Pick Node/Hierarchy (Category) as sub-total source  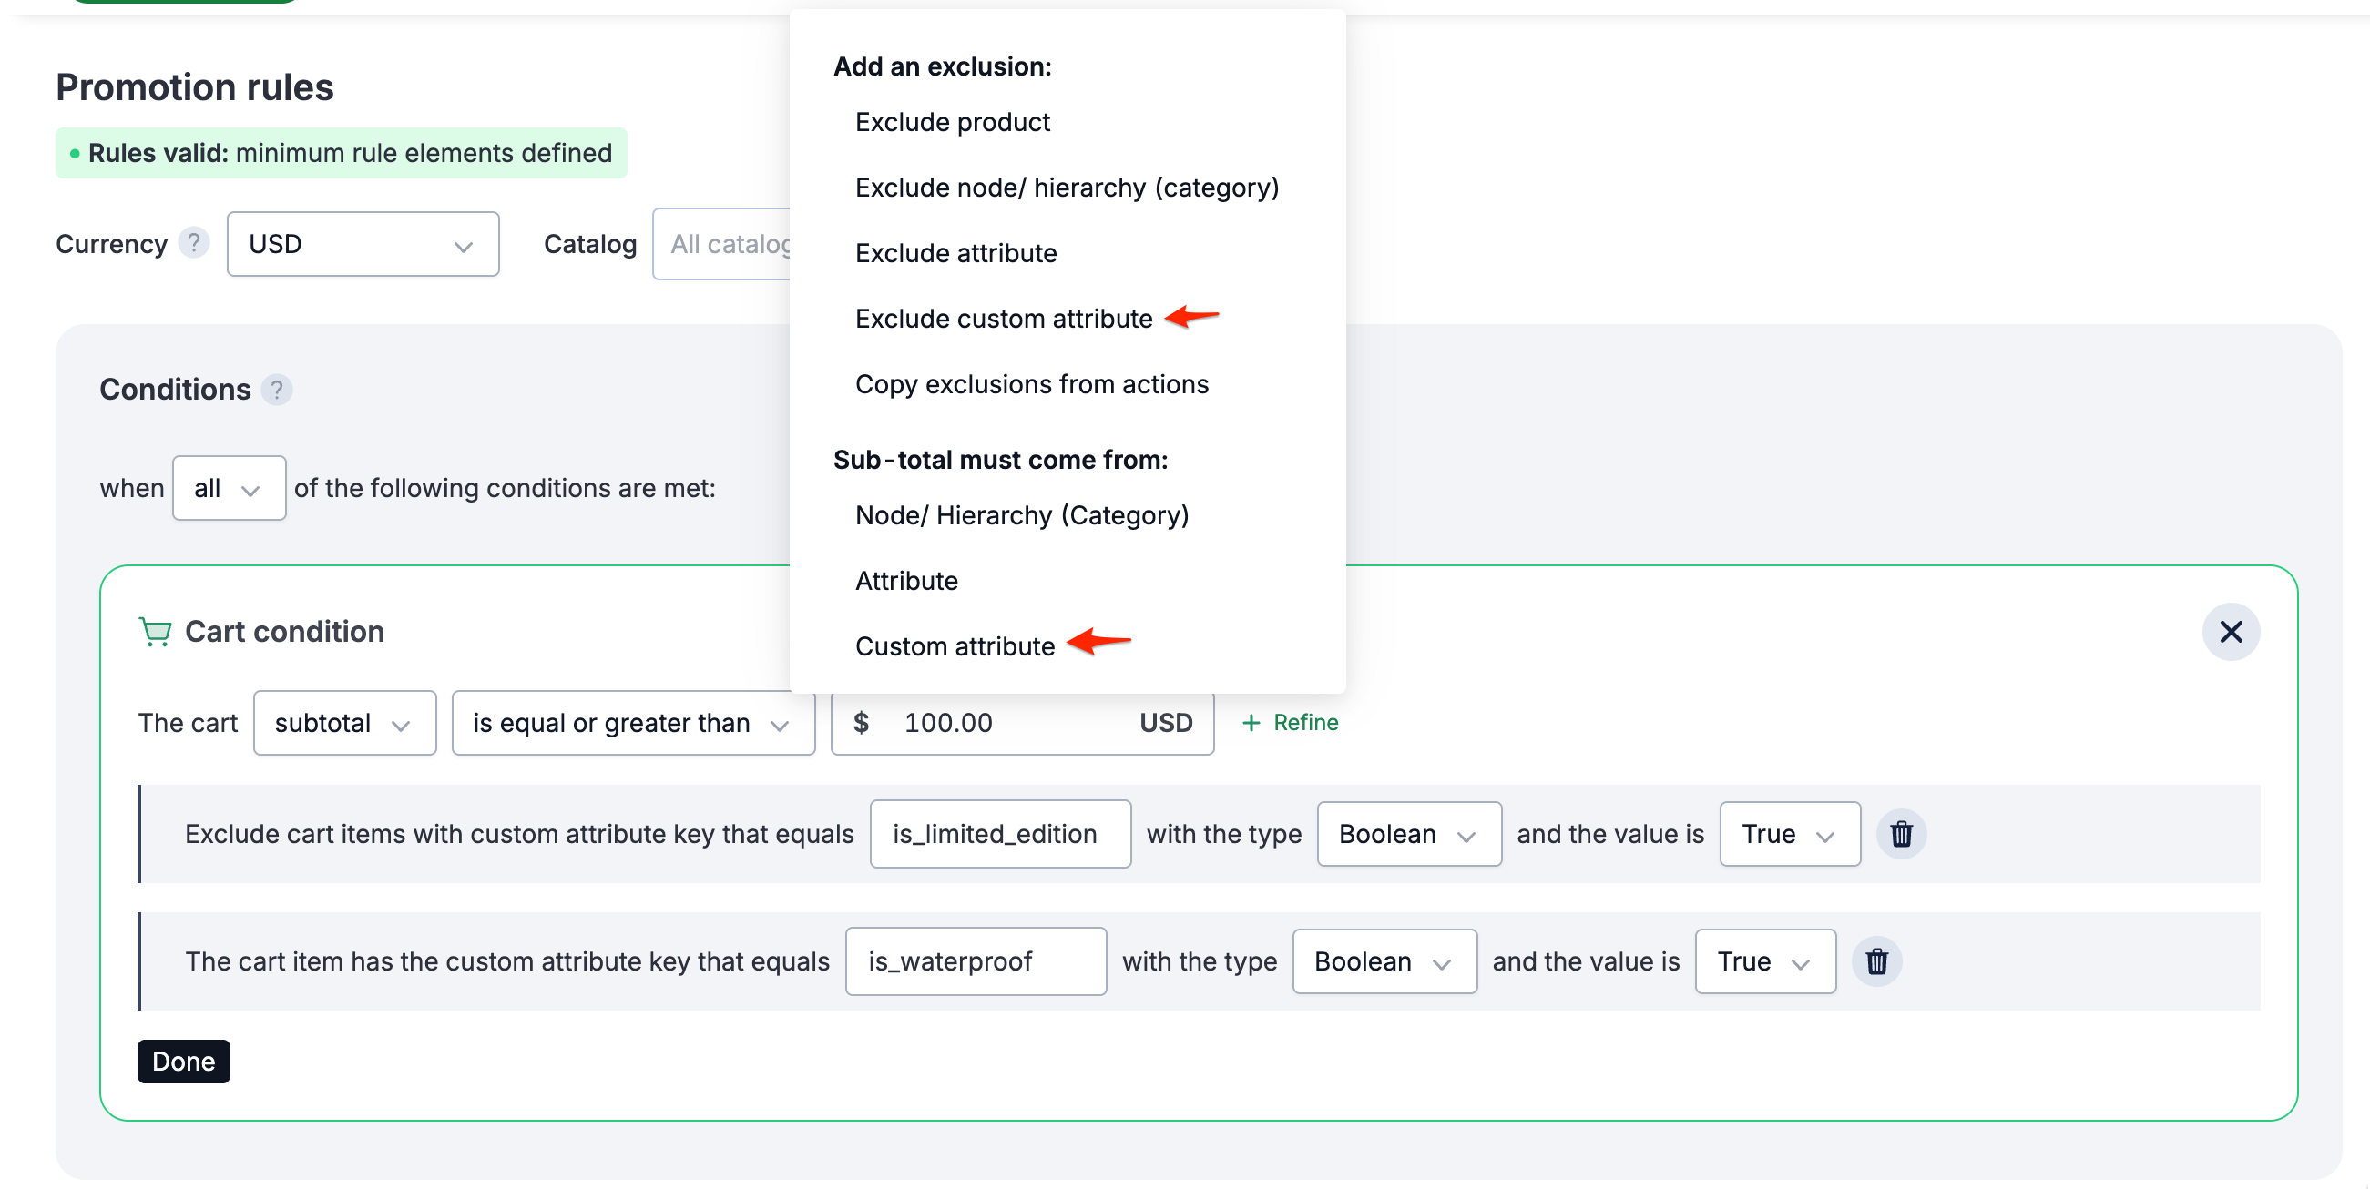tap(1021, 515)
